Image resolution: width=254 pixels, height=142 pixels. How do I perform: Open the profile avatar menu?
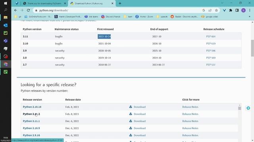pos(243,10)
